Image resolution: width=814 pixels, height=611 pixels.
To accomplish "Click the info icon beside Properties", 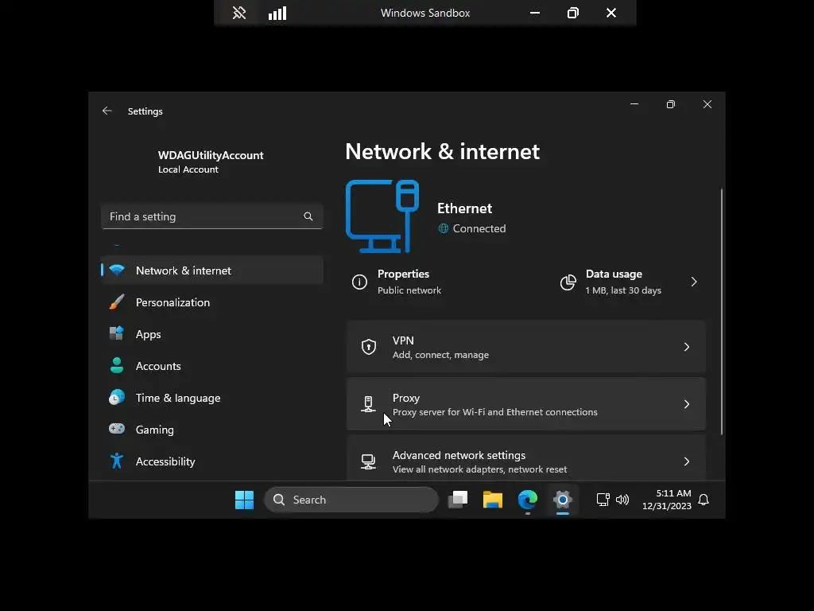I will (x=359, y=282).
